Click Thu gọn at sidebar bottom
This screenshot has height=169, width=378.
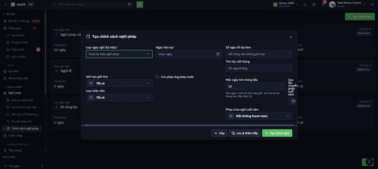point(14,166)
